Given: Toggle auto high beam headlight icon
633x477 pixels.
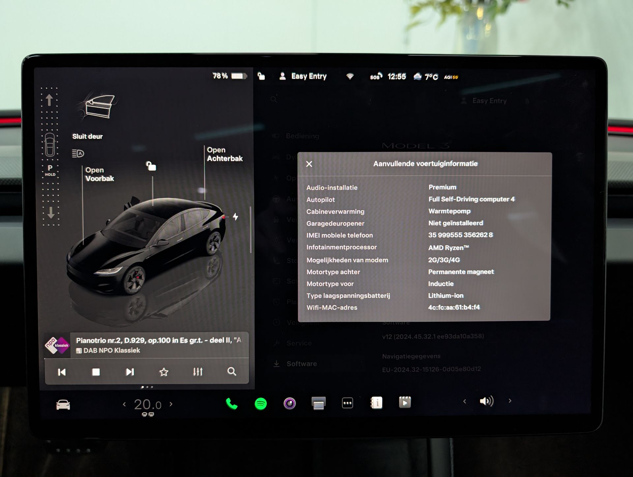Looking at the screenshot, I should click(x=78, y=153).
